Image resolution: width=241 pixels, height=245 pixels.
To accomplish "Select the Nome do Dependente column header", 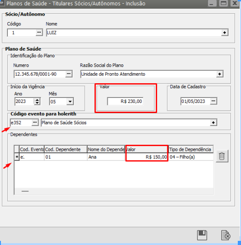I will pos(106,149).
